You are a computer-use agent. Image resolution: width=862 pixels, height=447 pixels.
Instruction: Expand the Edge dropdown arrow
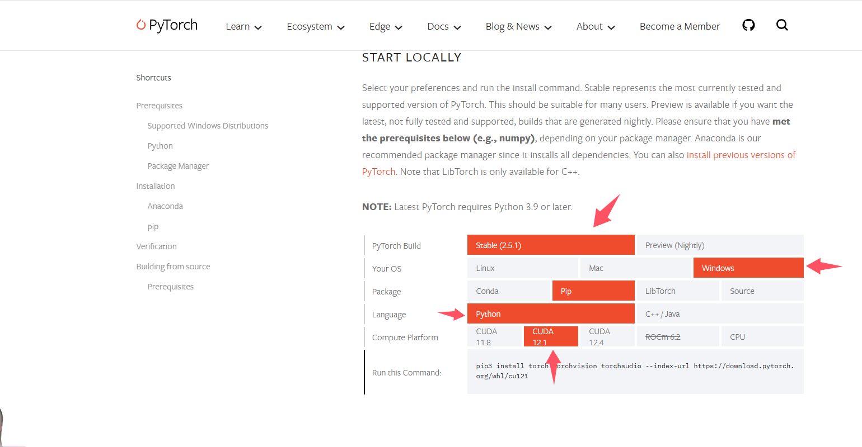tap(399, 27)
